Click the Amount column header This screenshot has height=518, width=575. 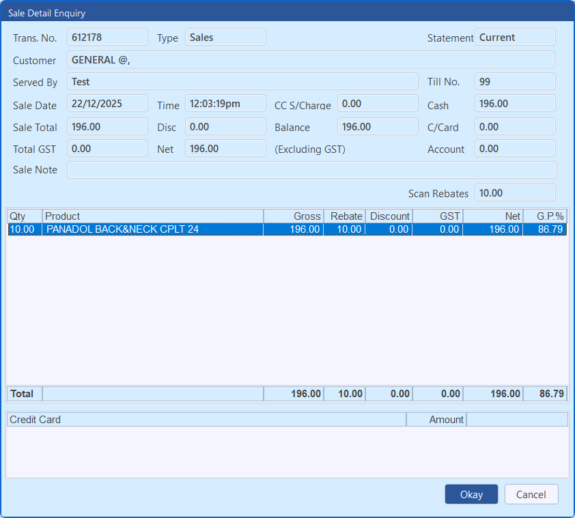436,420
